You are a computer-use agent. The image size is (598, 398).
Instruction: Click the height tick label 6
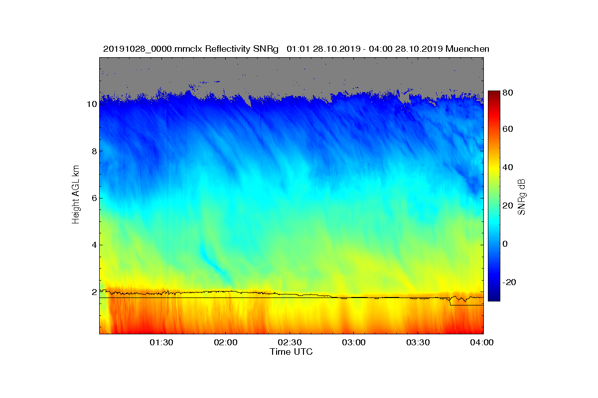[93, 198]
